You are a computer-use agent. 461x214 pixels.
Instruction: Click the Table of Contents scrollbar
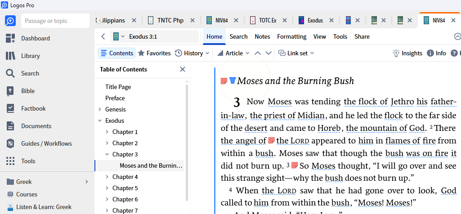[187, 143]
